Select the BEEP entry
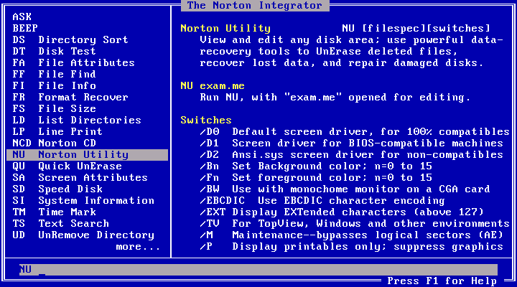Viewport: 517px width, 287px height. (25, 28)
